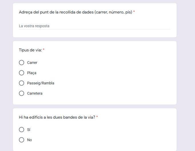Screen dimensions: 195x151
Task: Choose the Plaça radio option
Action: tap(21, 73)
